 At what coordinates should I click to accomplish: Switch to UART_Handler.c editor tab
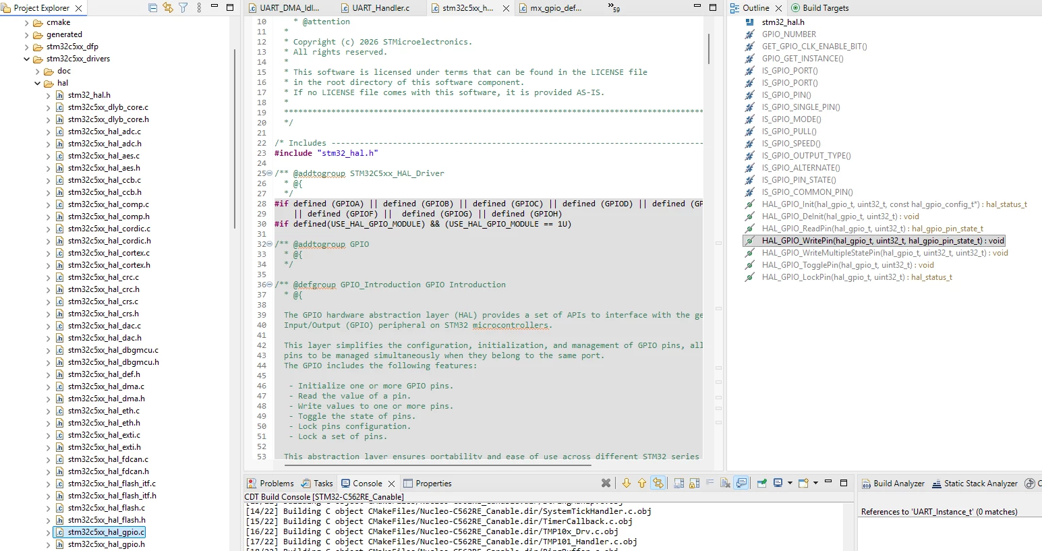click(x=380, y=8)
